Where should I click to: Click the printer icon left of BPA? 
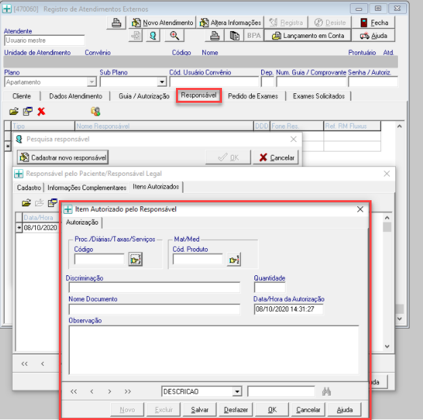(215, 36)
